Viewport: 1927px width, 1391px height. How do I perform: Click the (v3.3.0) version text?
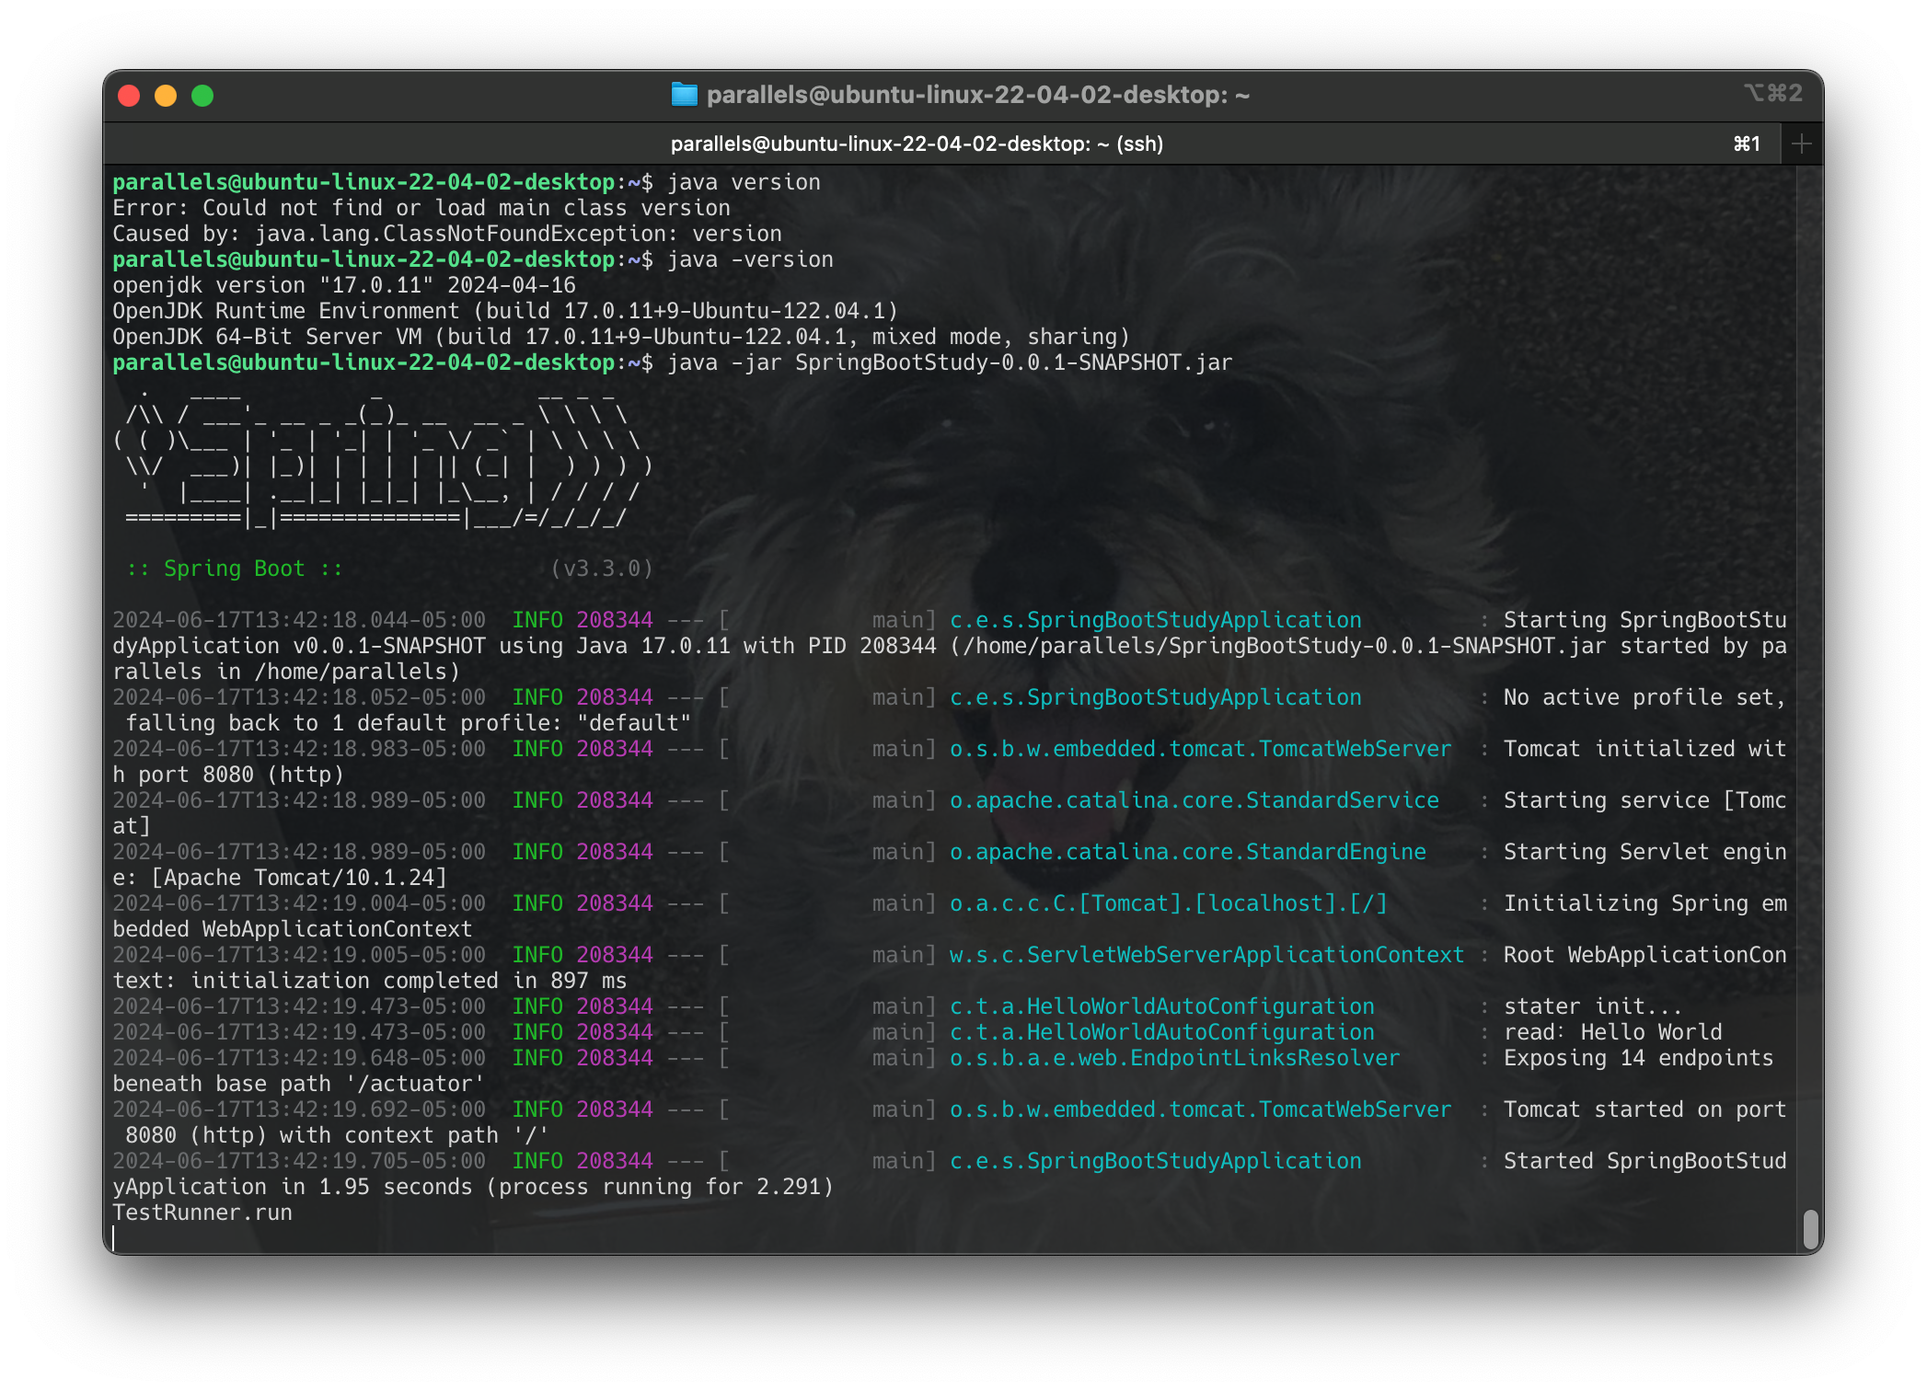click(x=602, y=569)
